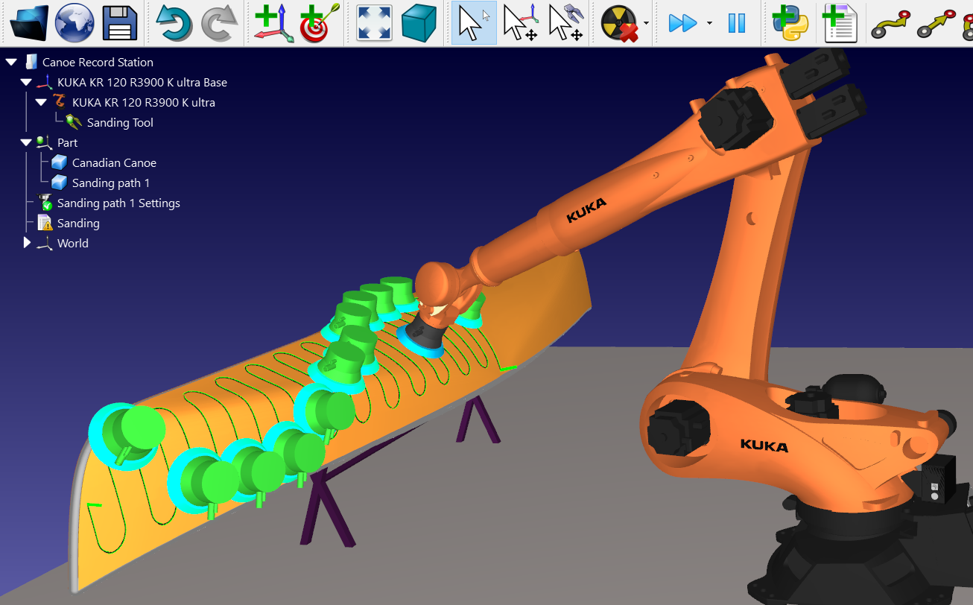Click the Undo arrow icon
The width and height of the screenshot is (973, 605).
pos(174,23)
